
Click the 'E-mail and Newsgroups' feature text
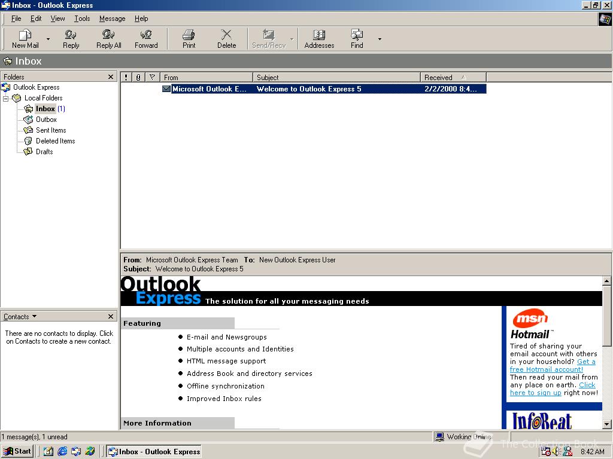coord(227,337)
